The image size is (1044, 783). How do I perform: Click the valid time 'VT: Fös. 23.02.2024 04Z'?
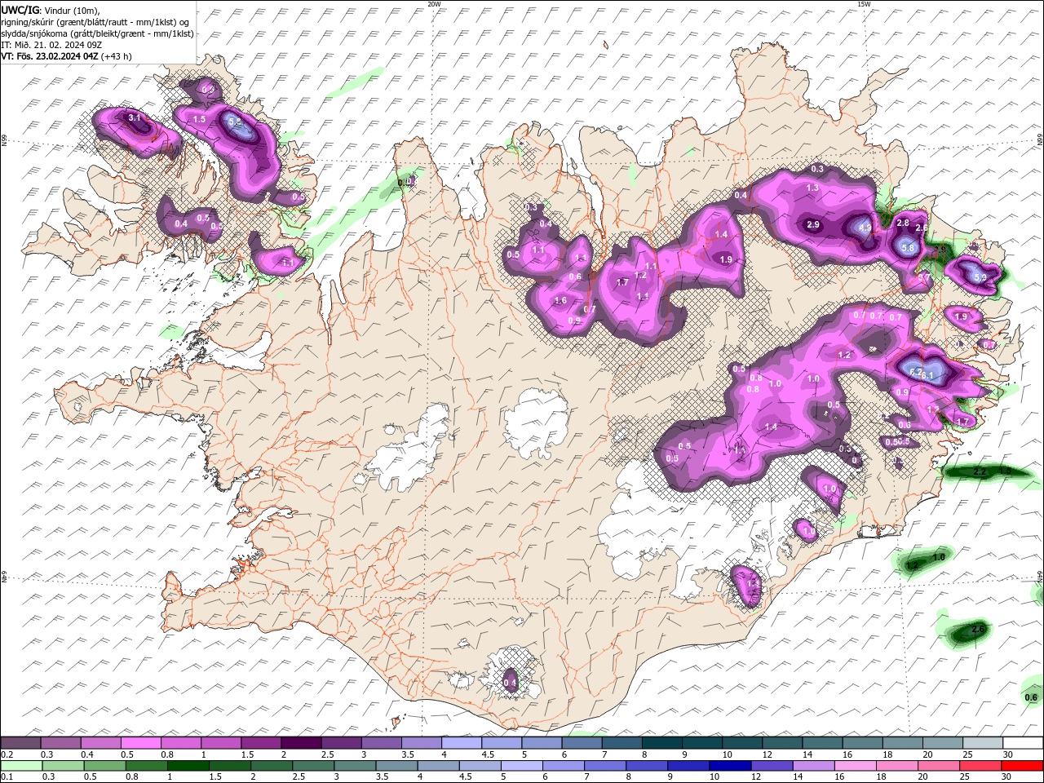point(49,56)
